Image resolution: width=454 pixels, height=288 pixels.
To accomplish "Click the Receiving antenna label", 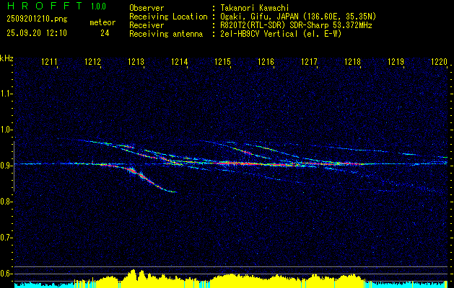I will pos(166,34).
